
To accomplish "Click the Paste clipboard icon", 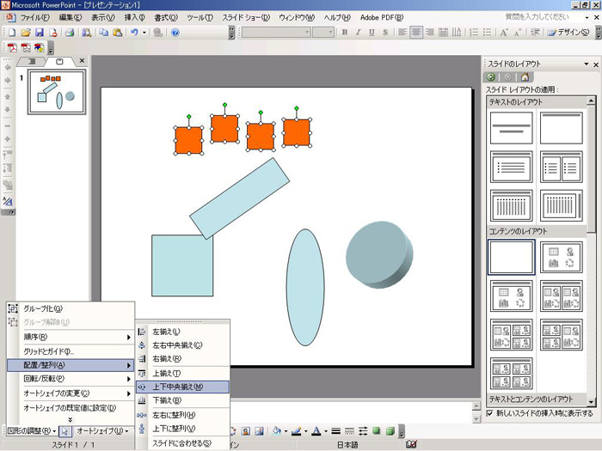I will 118,33.
